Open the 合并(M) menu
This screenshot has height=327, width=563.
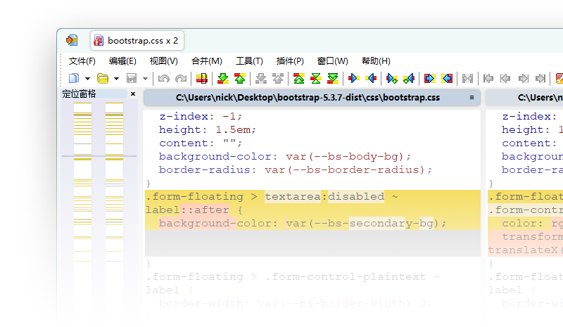pos(206,61)
